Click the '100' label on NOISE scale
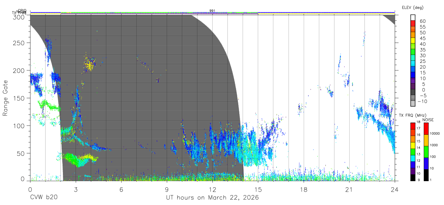Screen dimensions: 444x205 click(x=433, y=157)
